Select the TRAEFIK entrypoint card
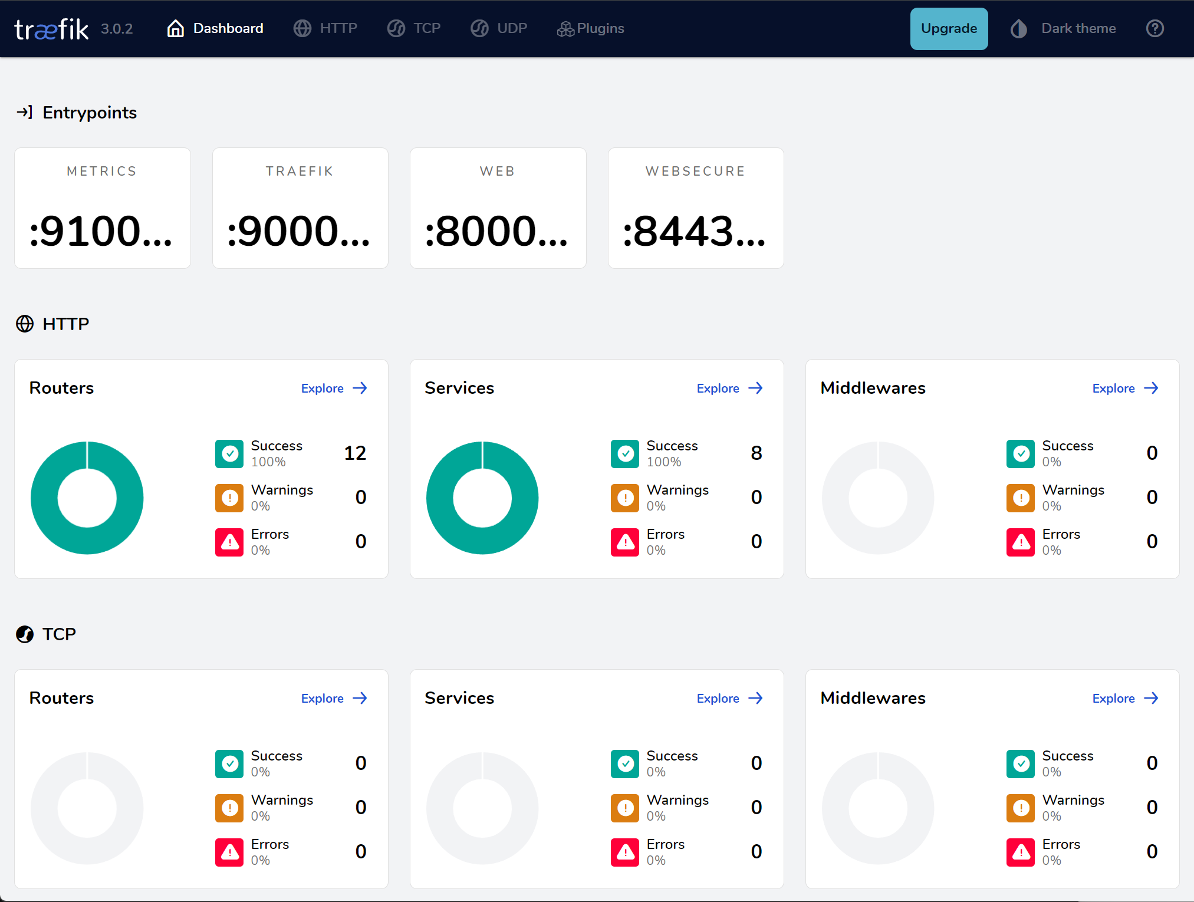This screenshot has width=1194, height=902. [x=300, y=208]
